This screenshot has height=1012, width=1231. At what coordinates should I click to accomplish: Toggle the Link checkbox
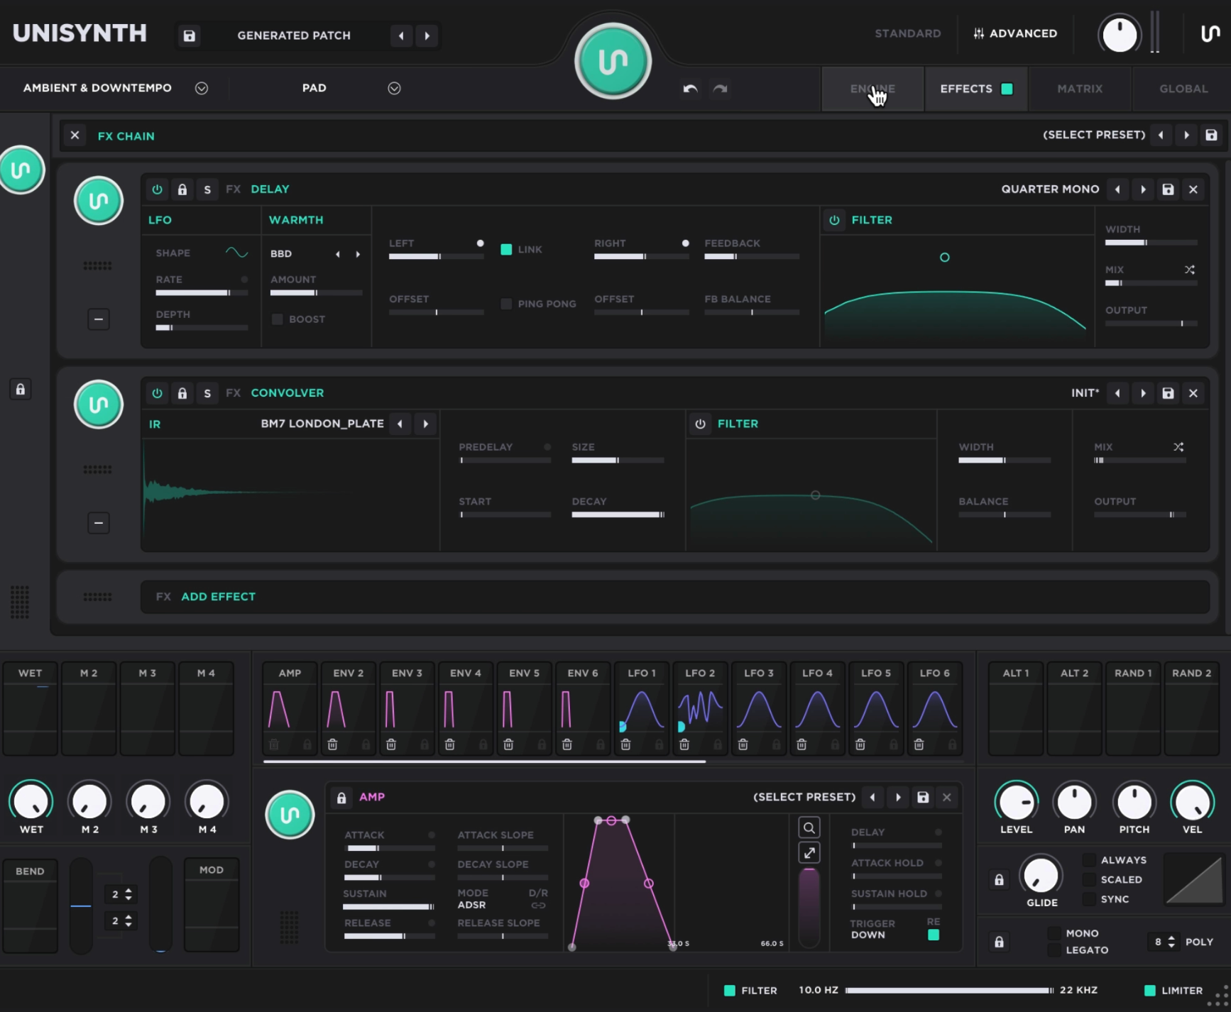506,249
